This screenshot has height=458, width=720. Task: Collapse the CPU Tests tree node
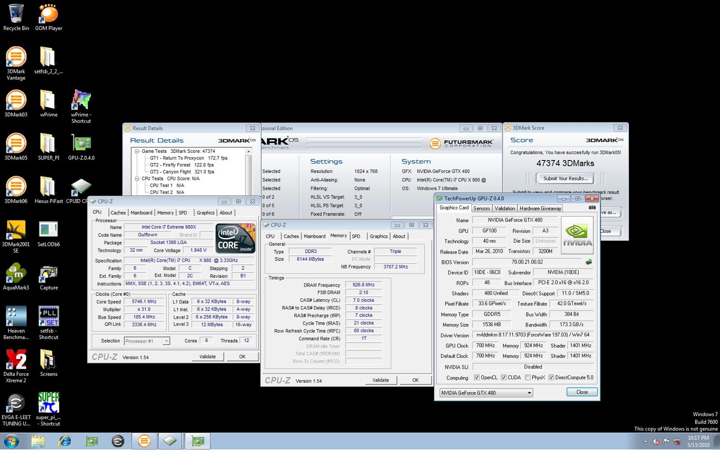137,178
